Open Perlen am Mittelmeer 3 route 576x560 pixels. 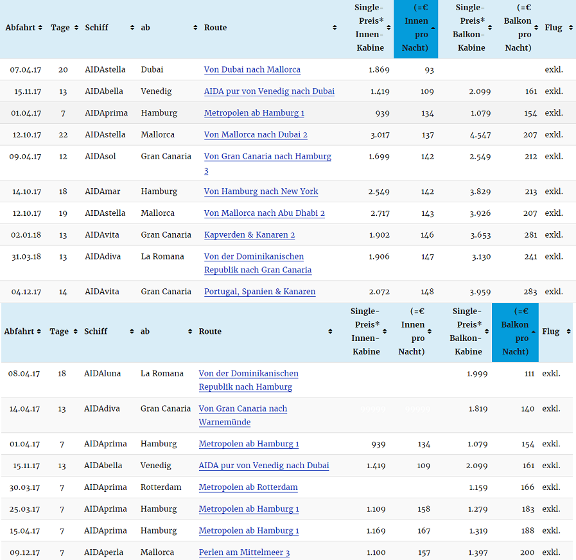(x=244, y=553)
